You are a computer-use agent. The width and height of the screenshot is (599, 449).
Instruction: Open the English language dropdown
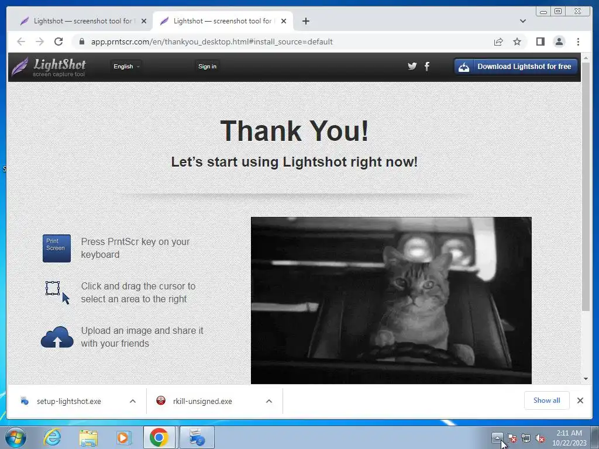click(x=126, y=67)
